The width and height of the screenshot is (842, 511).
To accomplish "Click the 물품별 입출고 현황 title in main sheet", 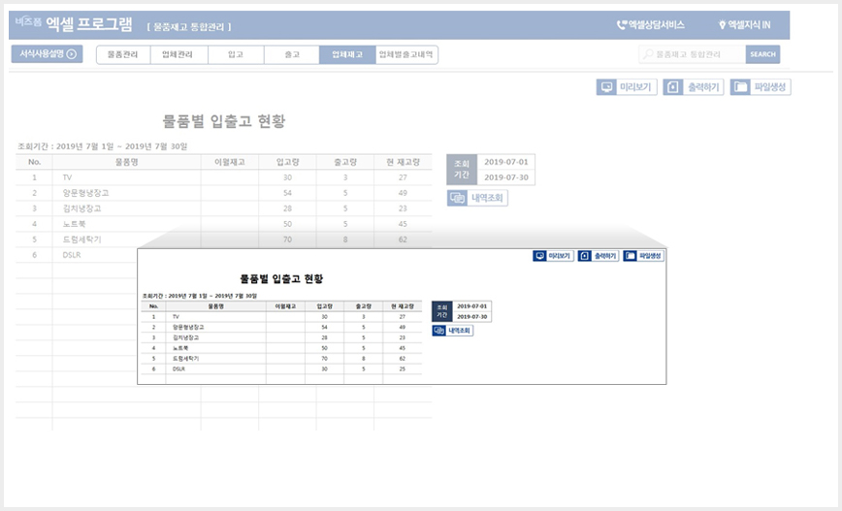I will [224, 121].
